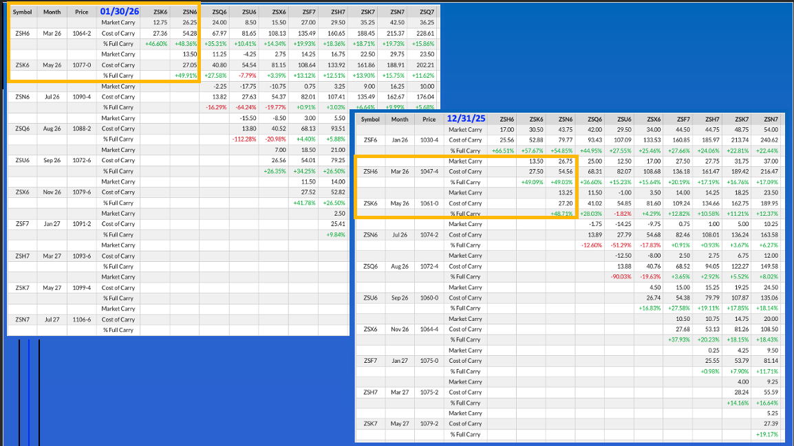Select price cell 1030-4
Screen dimensions: 794x446
pyautogui.click(x=429, y=140)
